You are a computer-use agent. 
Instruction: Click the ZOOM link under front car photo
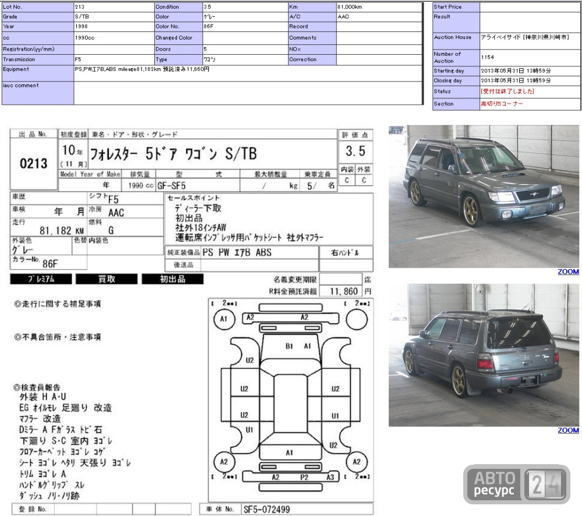point(568,271)
